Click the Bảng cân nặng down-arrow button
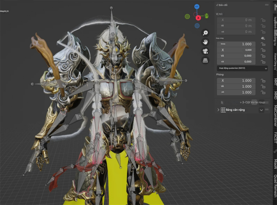 tap(261, 110)
